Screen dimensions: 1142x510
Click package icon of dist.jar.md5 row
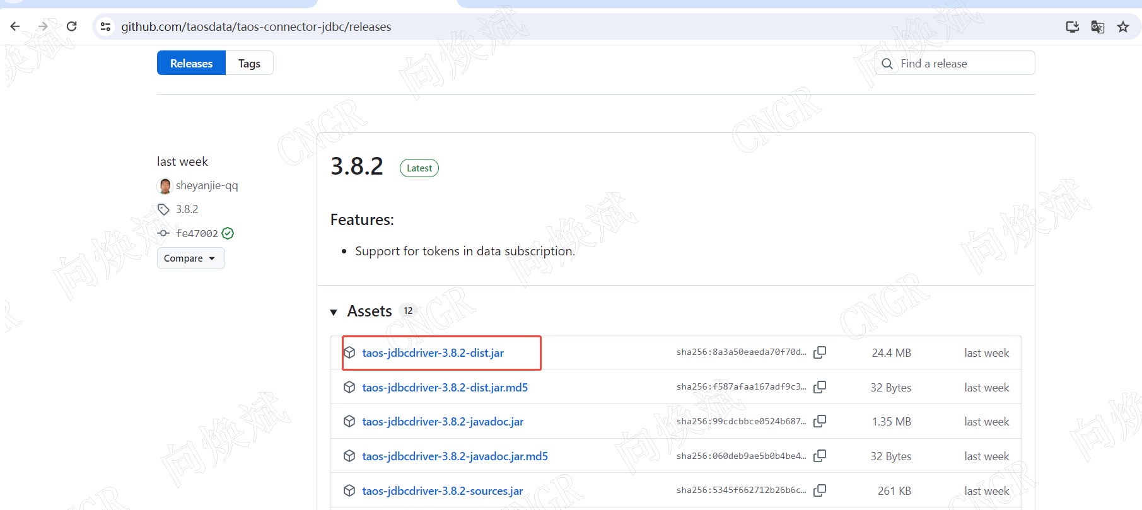click(x=349, y=387)
